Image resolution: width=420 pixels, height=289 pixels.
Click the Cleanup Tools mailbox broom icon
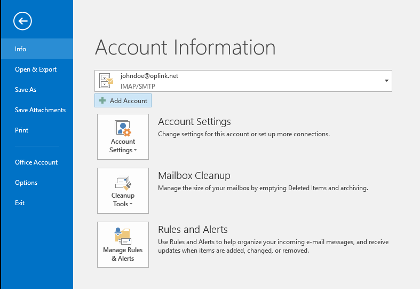(x=123, y=183)
